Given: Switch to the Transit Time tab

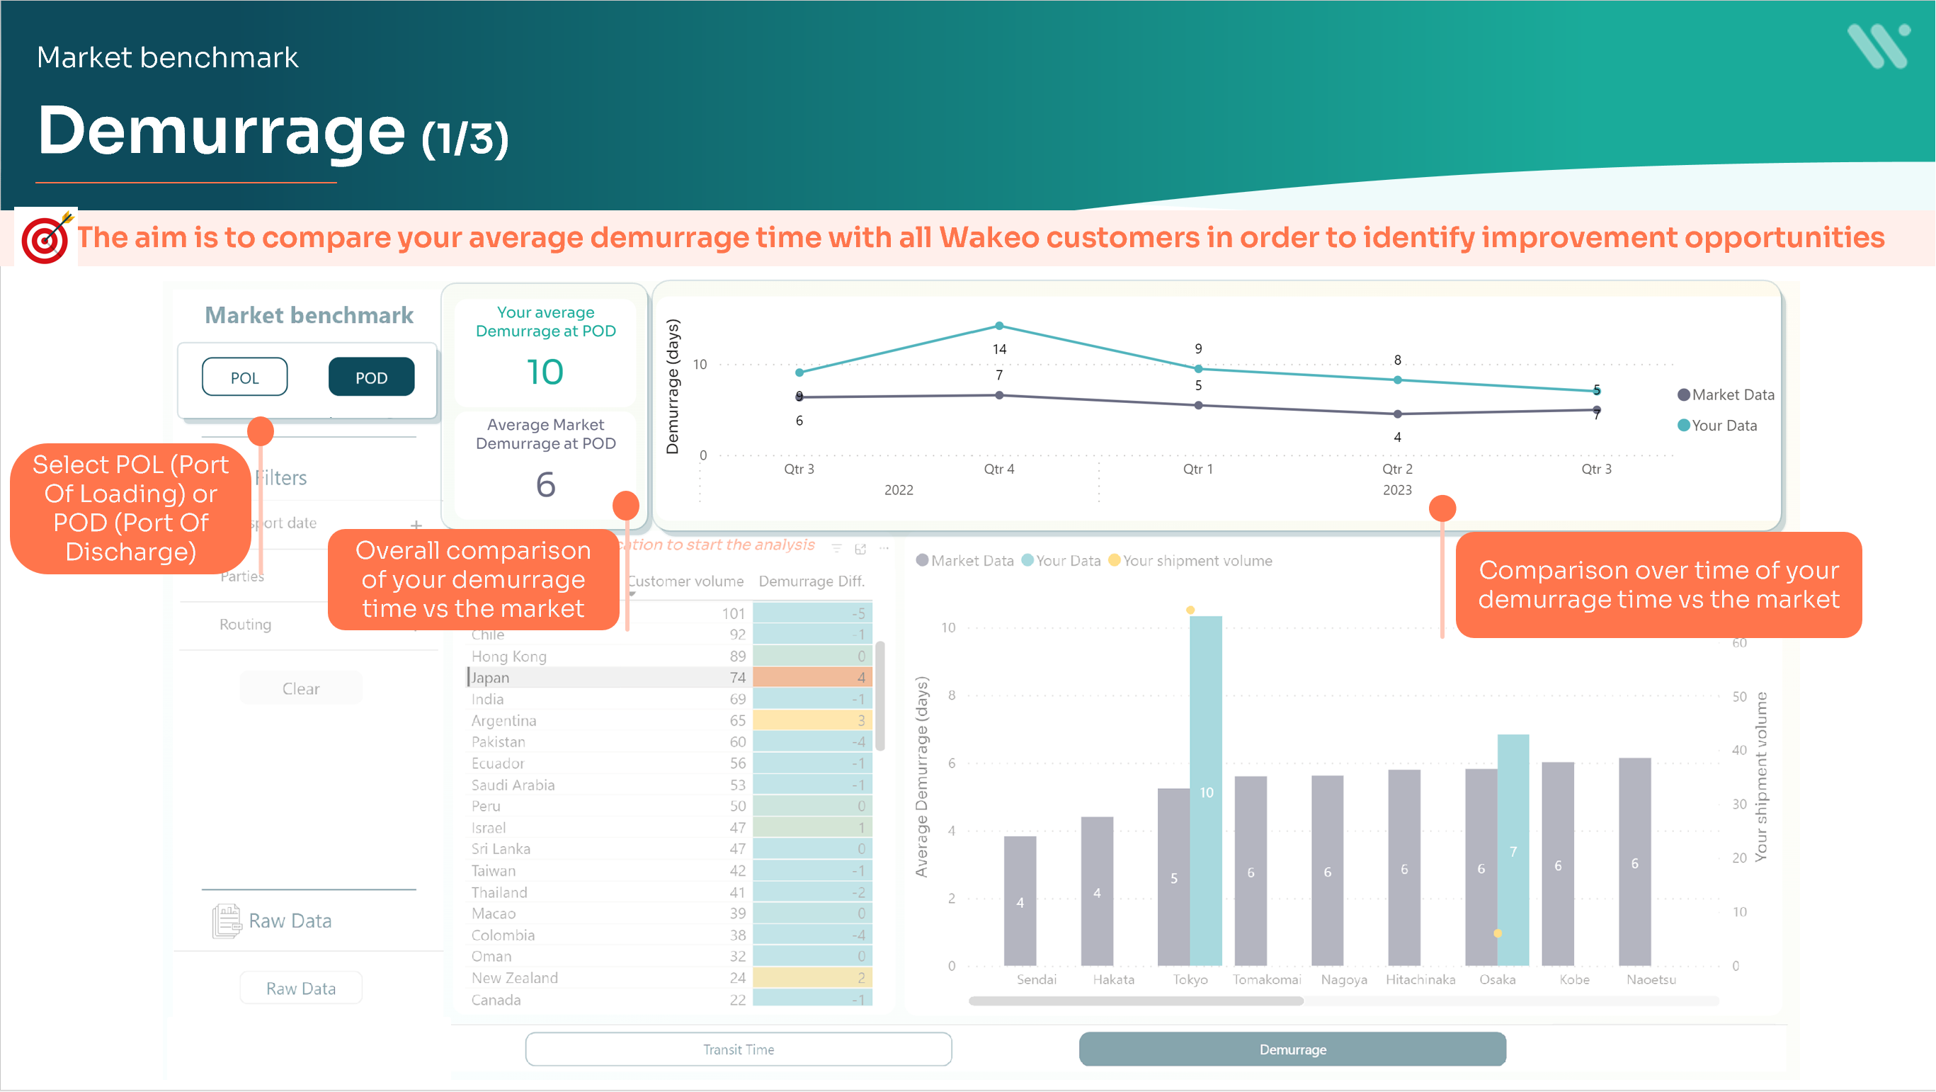Looking at the screenshot, I should pyautogui.click(x=738, y=1050).
